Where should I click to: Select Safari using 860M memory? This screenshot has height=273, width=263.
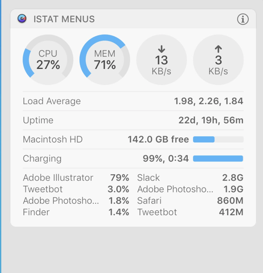click(149, 201)
